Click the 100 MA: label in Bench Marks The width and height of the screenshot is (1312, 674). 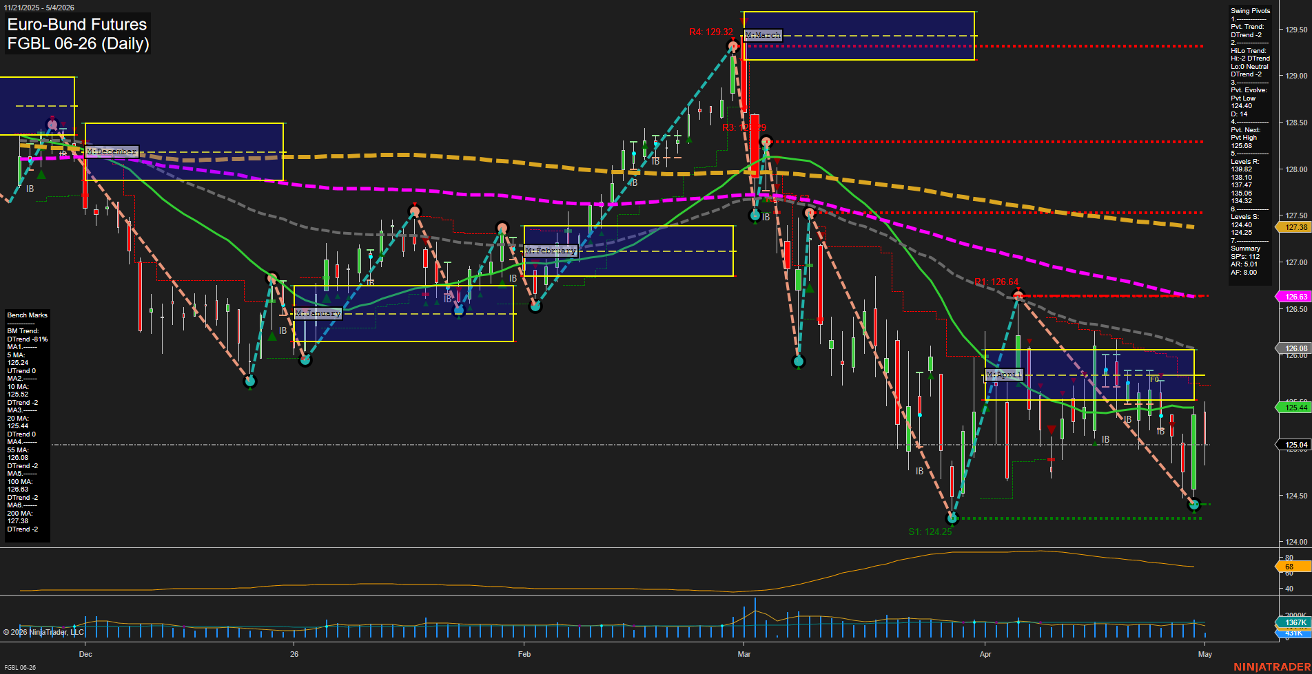[20, 482]
